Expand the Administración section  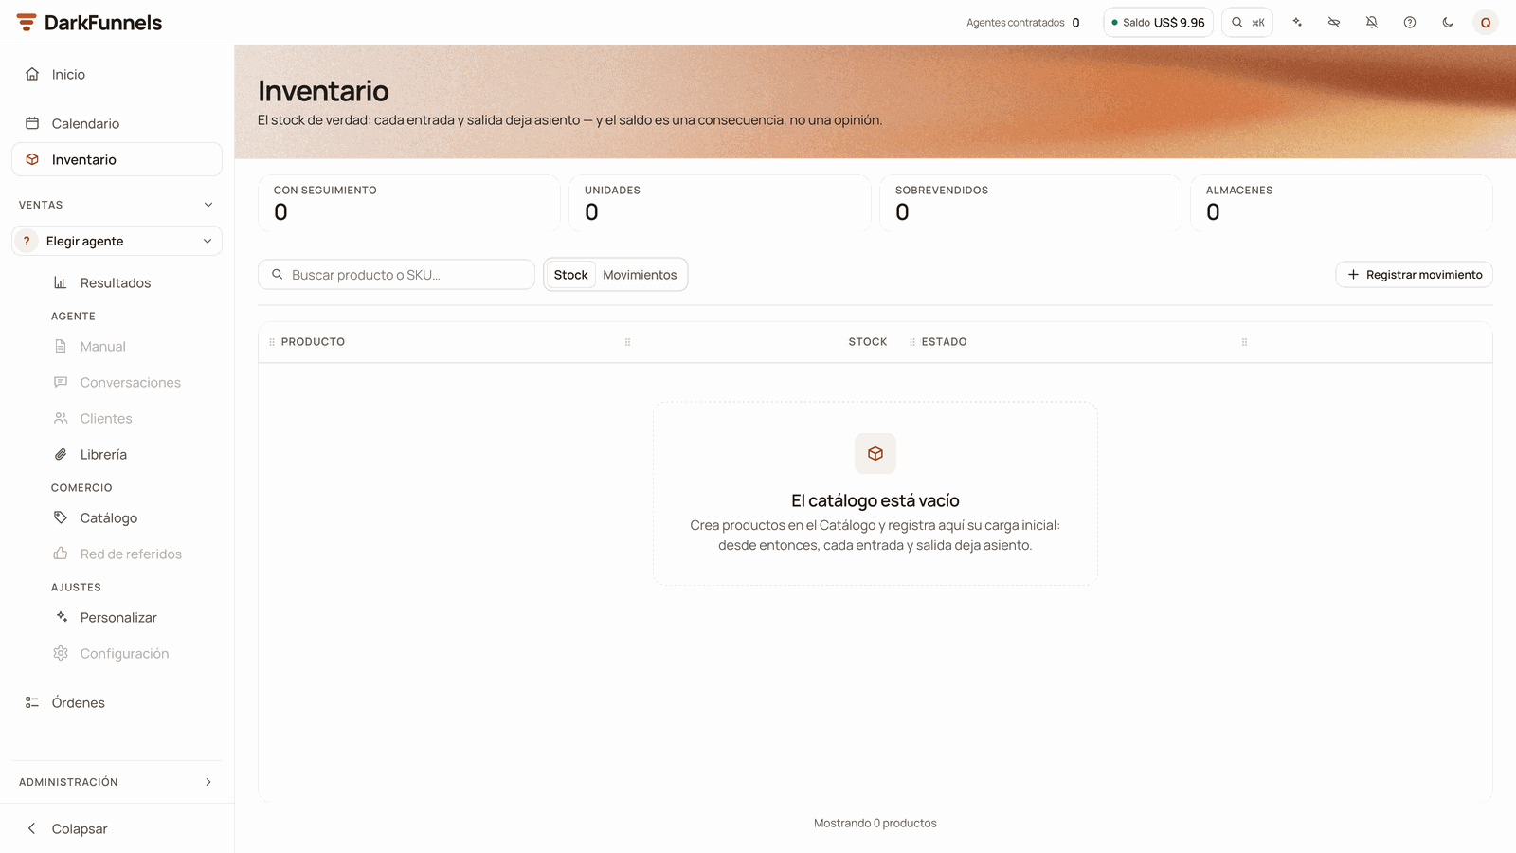117,782
